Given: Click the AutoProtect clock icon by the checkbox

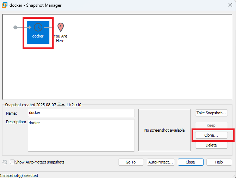Looking at the screenshot, I should click(5, 162).
